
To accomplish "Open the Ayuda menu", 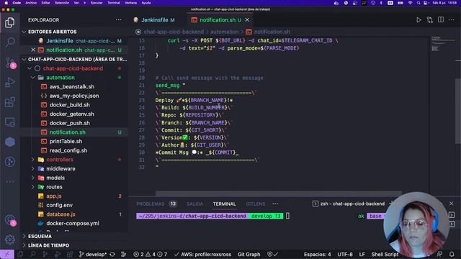I will pyautogui.click(x=146, y=3).
